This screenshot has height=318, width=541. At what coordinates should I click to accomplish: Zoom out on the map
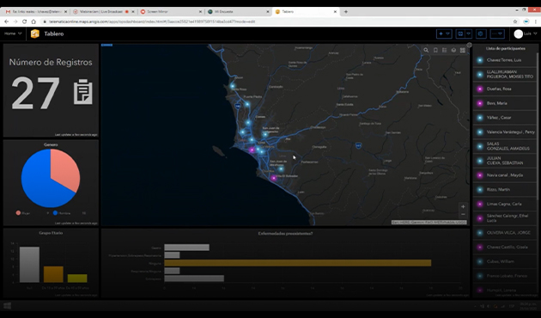point(463,214)
